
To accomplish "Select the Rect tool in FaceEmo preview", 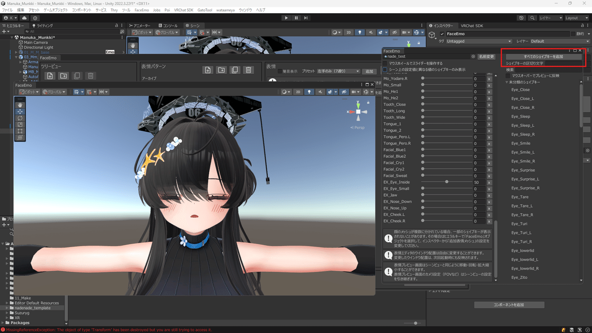I will [20, 131].
